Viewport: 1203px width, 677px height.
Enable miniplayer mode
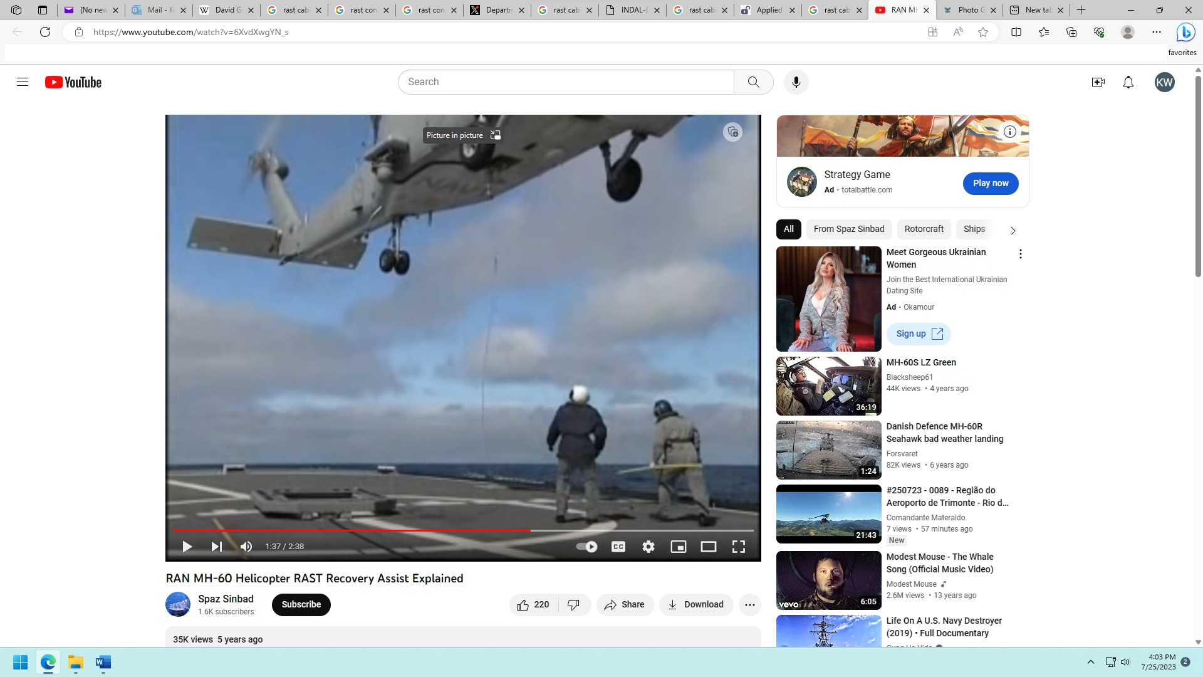[x=679, y=547]
